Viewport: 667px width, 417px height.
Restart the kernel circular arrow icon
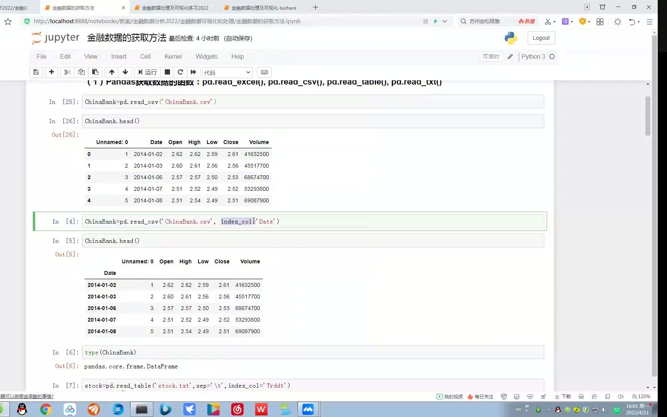(x=180, y=72)
